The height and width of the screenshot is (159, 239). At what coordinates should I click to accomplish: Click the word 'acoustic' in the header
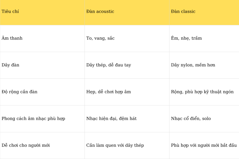point(105,12)
